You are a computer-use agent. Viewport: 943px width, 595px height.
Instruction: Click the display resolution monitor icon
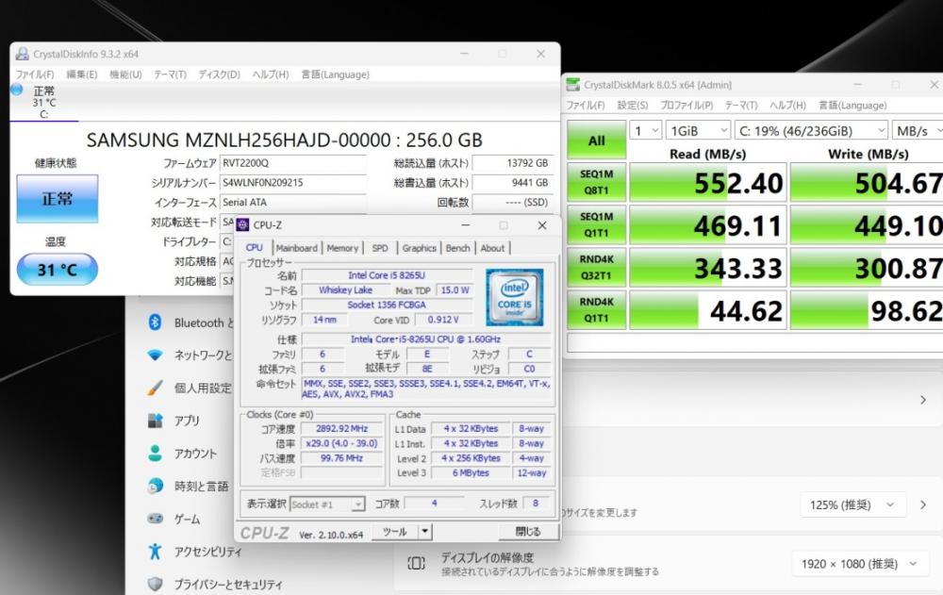[x=416, y=563]
